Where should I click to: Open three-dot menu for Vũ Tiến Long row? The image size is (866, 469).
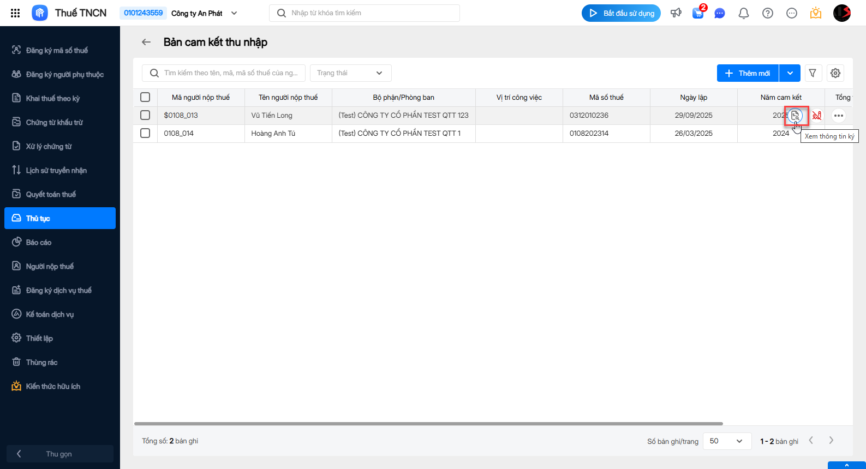[839, 116]
